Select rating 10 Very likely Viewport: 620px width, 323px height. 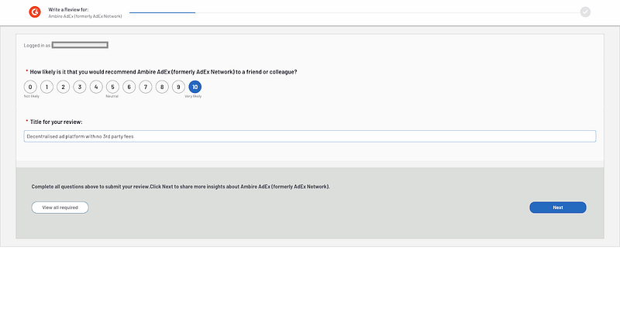tap(195, 87)
